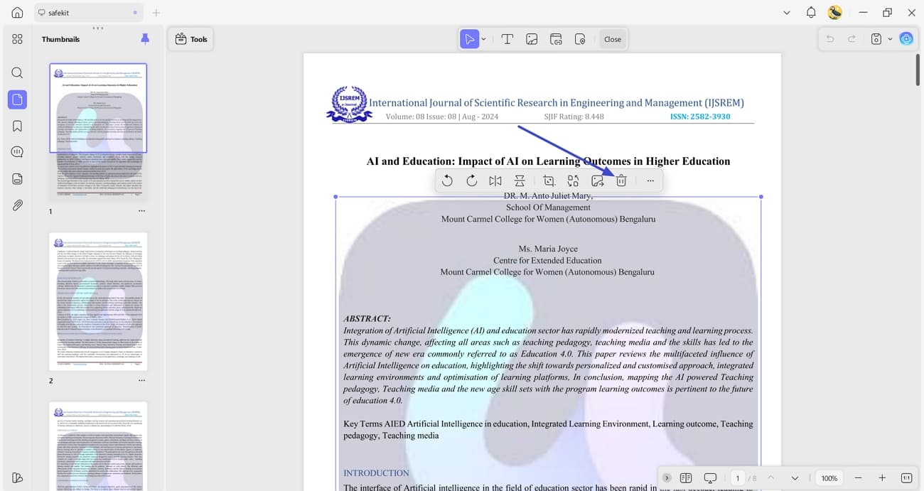This screenshot has height=491, width=924.
Task: Expand the save options dropdown
Action: coord(890,39)
